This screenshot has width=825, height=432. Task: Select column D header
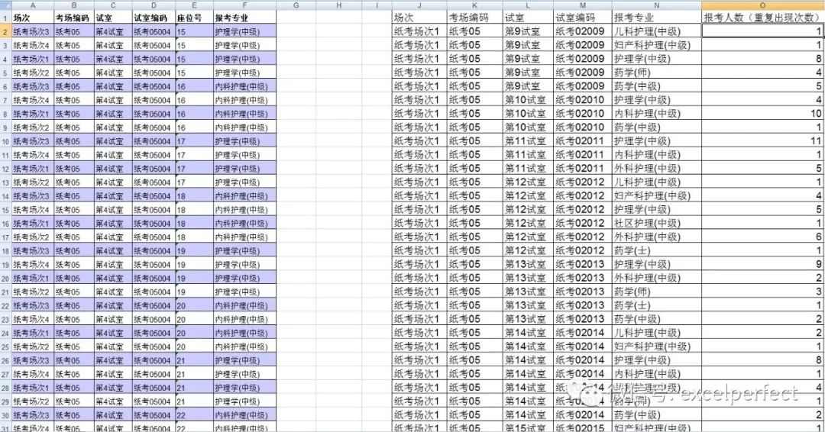(x=154, y=5)
